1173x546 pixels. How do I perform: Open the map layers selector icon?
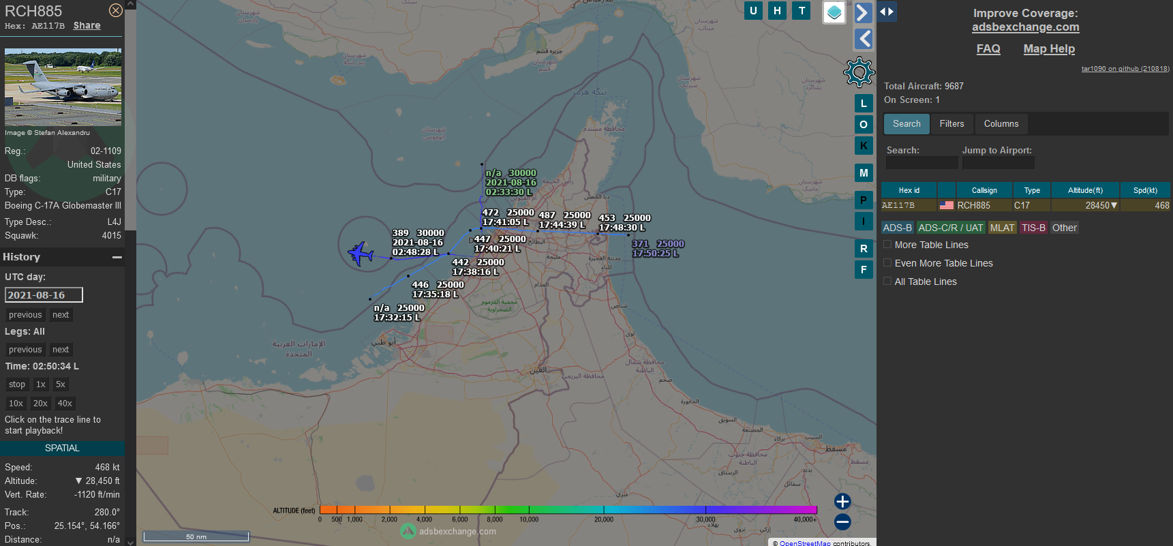pos(834,12)
